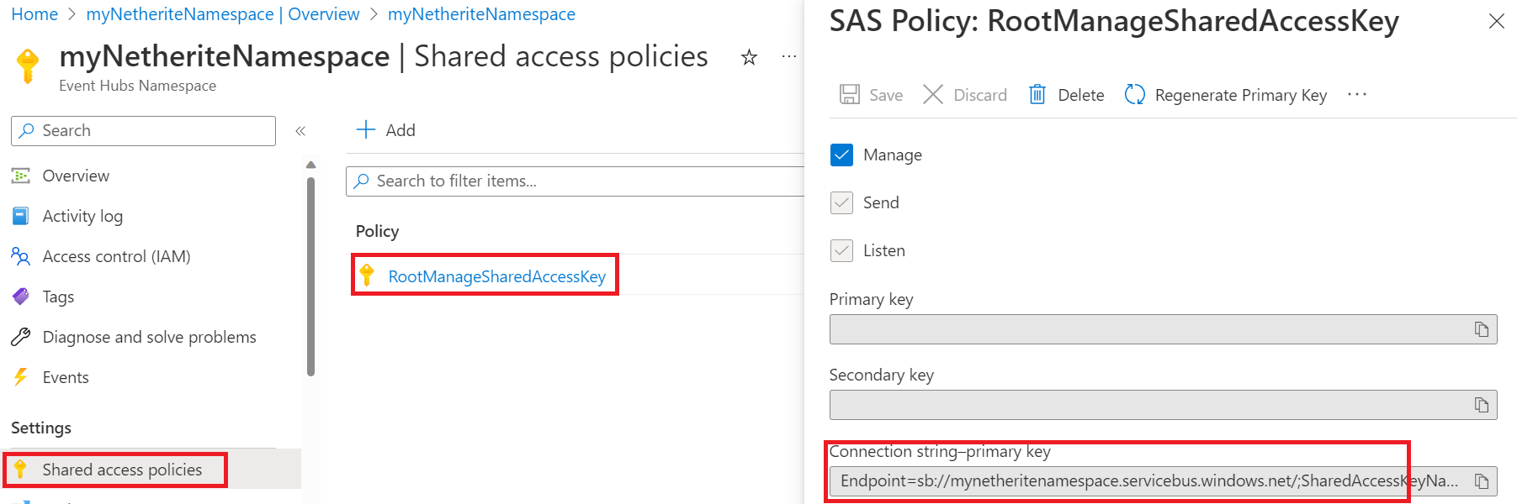Open Shared access policies in sidebar
This screenshot has width=1517, height=504.
pos(122,470)
